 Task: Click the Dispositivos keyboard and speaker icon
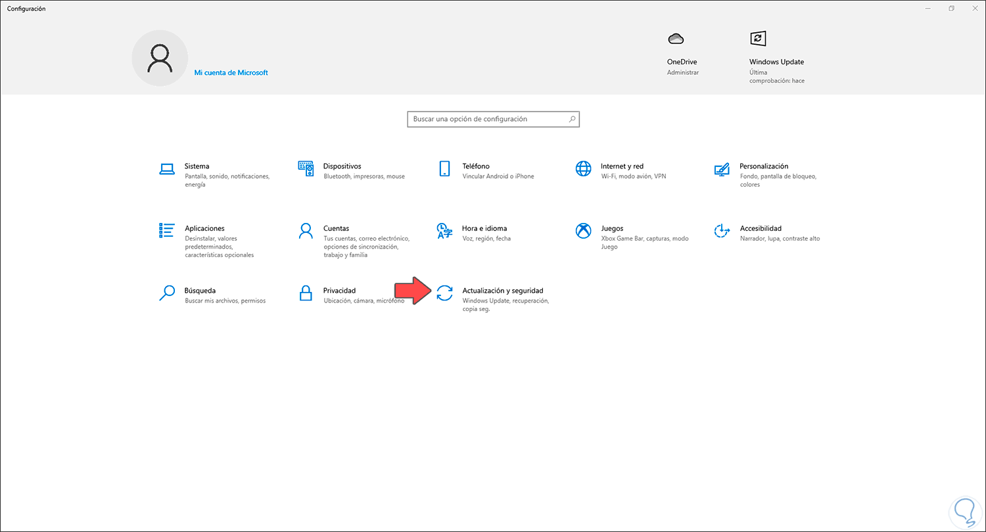point(306,169)
